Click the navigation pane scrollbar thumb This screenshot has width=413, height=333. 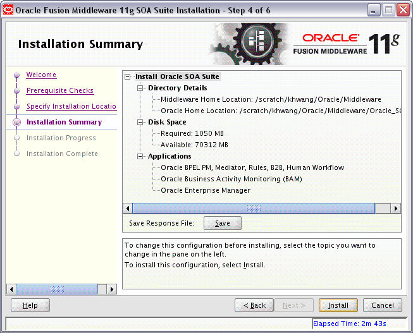(57, 289)
